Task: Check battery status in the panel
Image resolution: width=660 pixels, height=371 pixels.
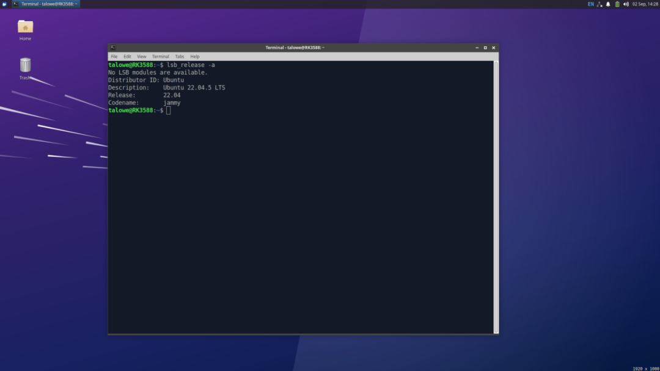Action: tap(617, 4)
